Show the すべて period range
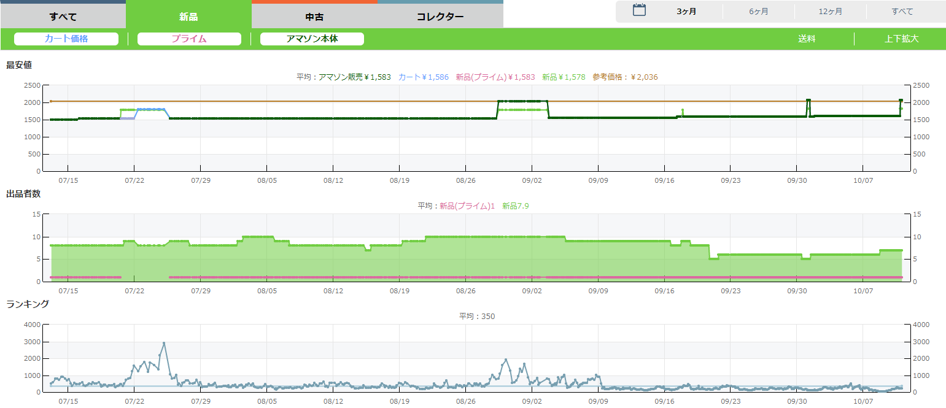946x408 pixels. (902, 12)
